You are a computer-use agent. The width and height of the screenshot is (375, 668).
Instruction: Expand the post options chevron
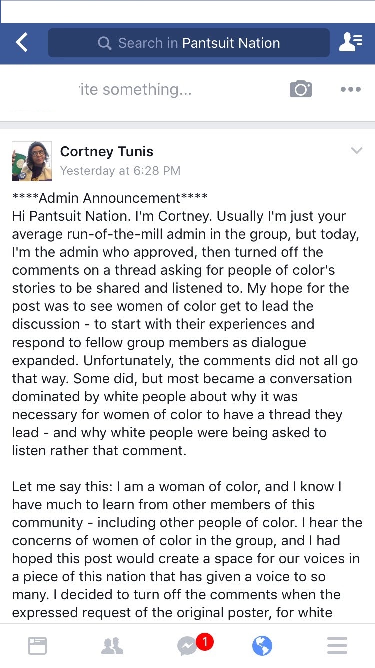[356, 151]
